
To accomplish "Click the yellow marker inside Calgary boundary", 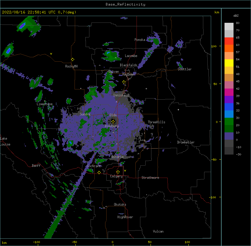I will pyautogui.click(x=118, y=172).
